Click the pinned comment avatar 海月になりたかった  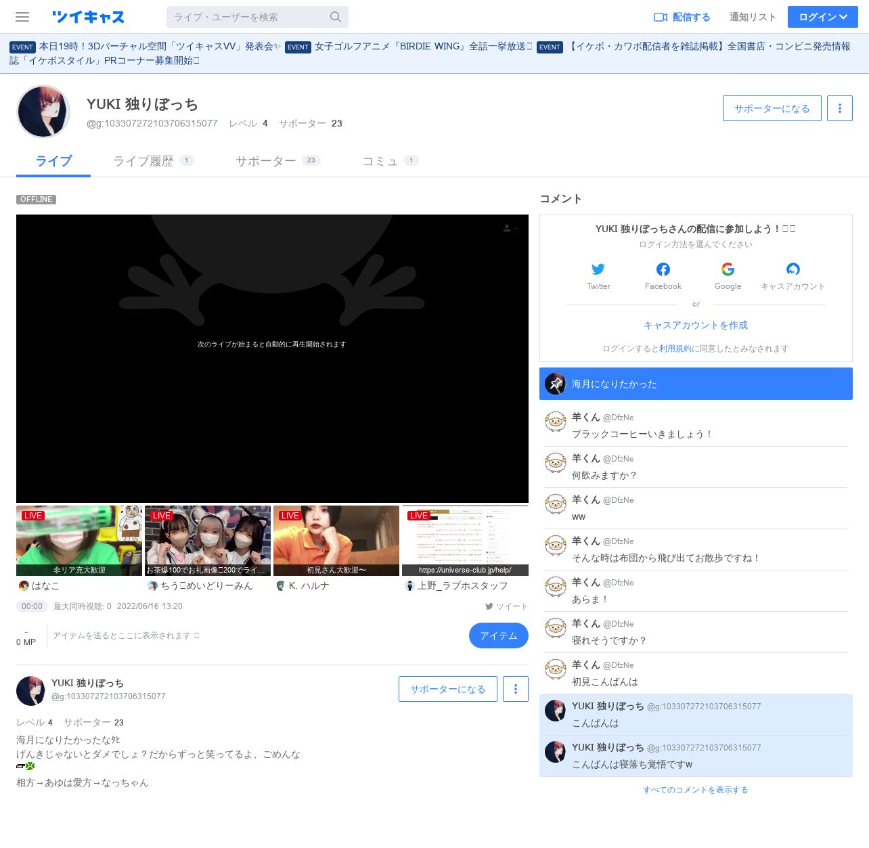pyautogui.click(x=556, y=384)
